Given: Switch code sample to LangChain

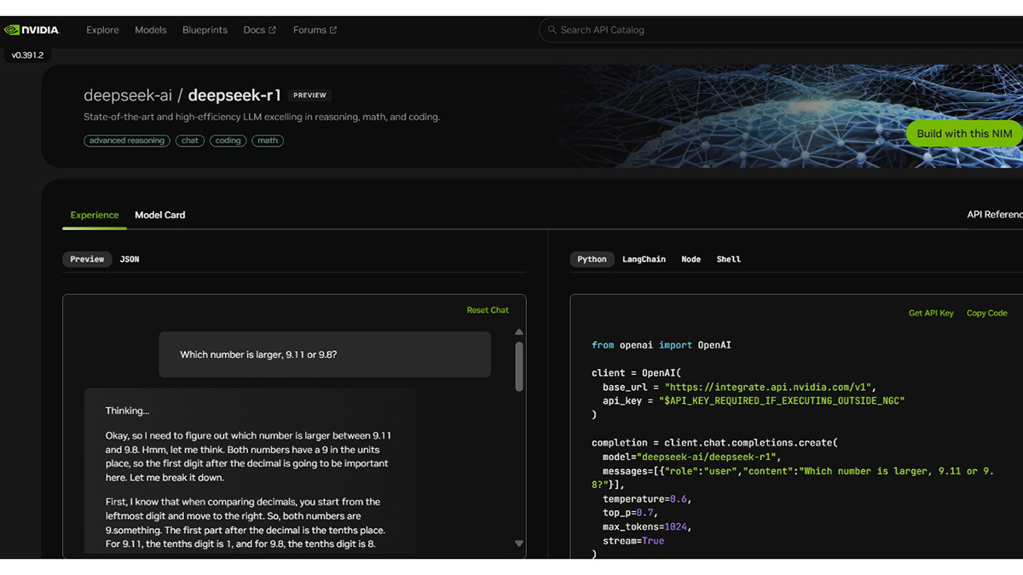Looking at the screenshot, I should click(644, 259).
